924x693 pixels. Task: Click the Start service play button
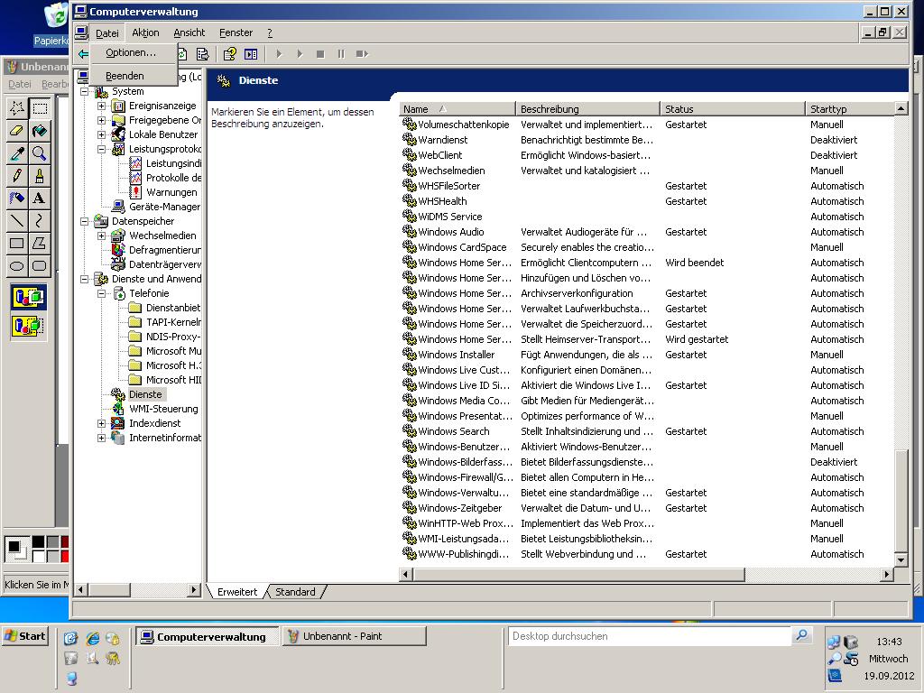click(x=280, y=54)
